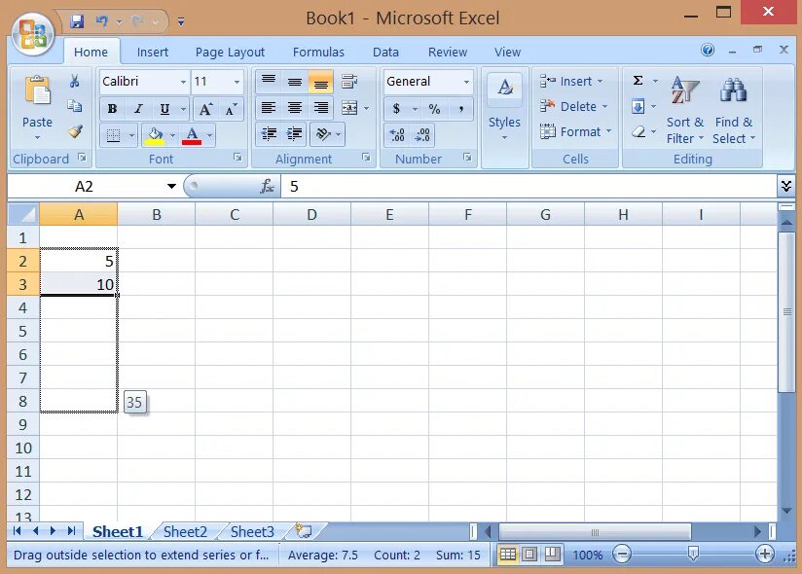Viewport: 802px width, 574px height.
Task: Save the workbook from Quick Access toolbar
Action: [x=77, y=21]
